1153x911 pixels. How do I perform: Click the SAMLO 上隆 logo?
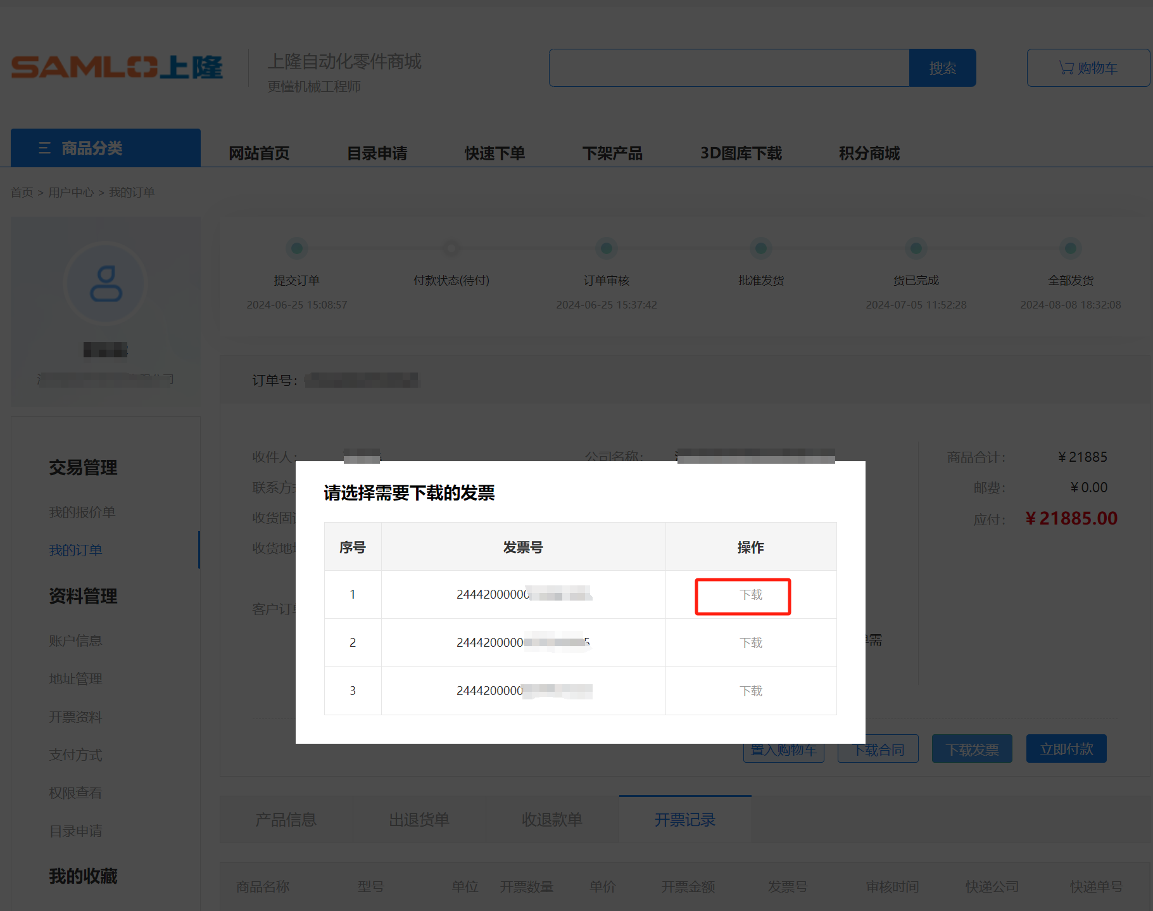(x=117, y=67)
